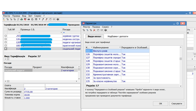Select row 134 За престижність
The height and width of the screenshot is (111, 196).
[x=118, y=78]
